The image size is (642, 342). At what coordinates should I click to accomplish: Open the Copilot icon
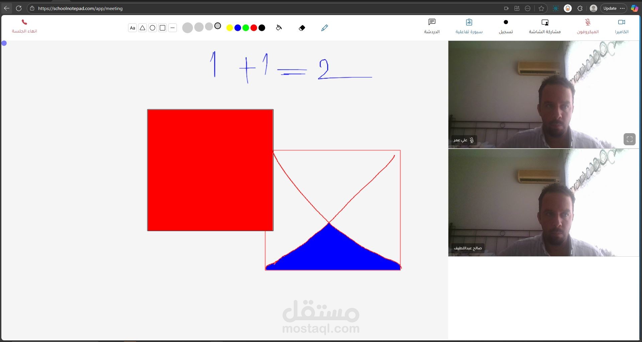point(634,8)
